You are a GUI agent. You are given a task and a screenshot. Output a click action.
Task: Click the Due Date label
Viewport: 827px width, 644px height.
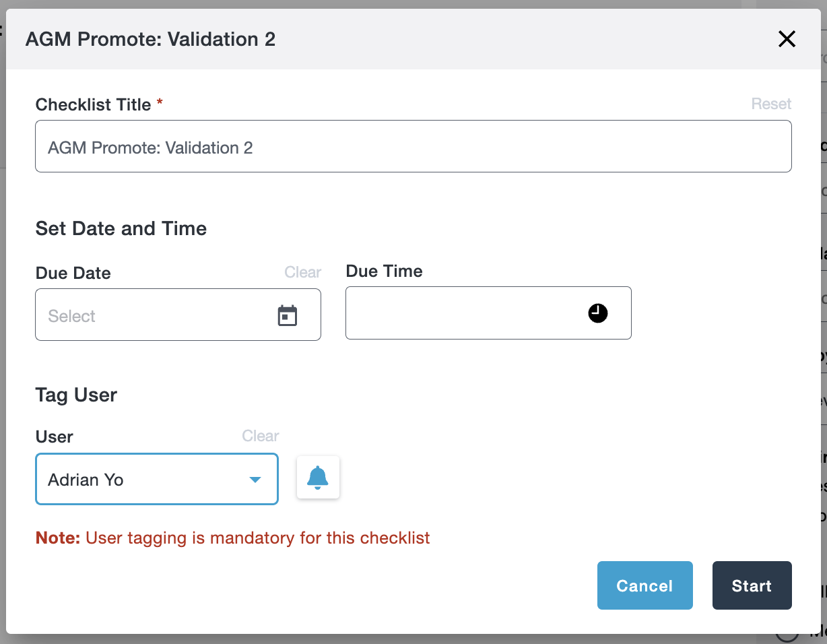73,273
